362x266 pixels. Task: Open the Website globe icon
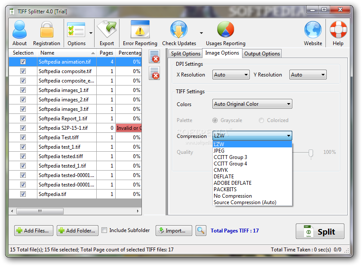(x=313, y=33)
